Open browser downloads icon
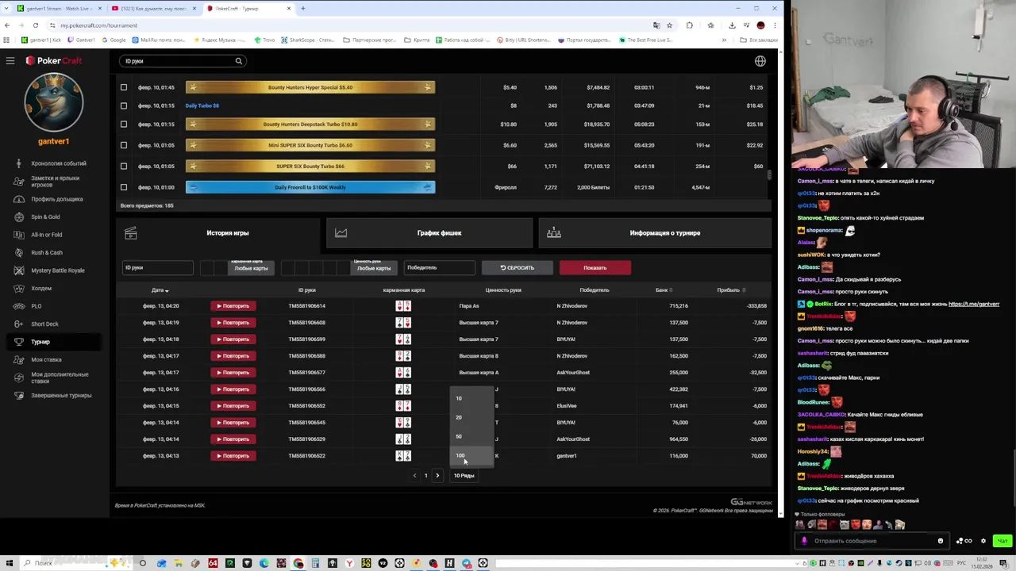Screen dimensions: 1016x571 coord(732,25)
